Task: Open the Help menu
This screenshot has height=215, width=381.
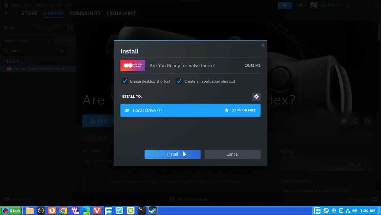Action: tap(69, 5)
